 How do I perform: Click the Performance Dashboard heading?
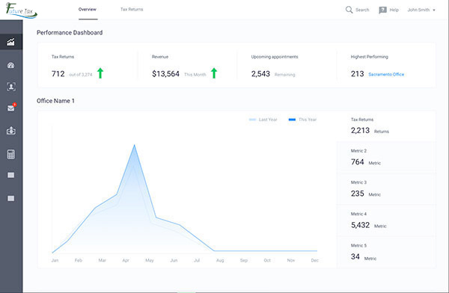pyautogui.click(x=70, y=33)
